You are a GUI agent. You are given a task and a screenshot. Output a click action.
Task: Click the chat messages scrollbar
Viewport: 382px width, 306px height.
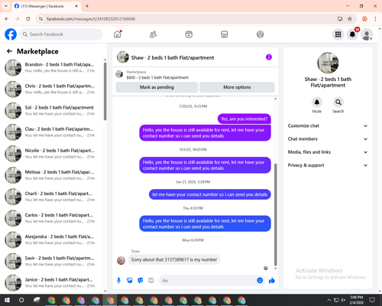click(x=275, y=214)
